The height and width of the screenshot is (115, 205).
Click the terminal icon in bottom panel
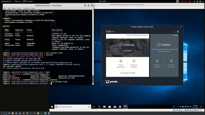click(x=5, y=113)
